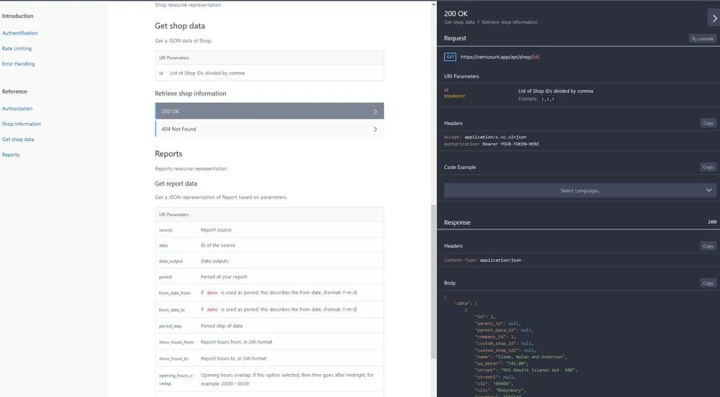Copy the response Body
The height and width of the screenshot is (397, 720).
(x=708, y=283)
